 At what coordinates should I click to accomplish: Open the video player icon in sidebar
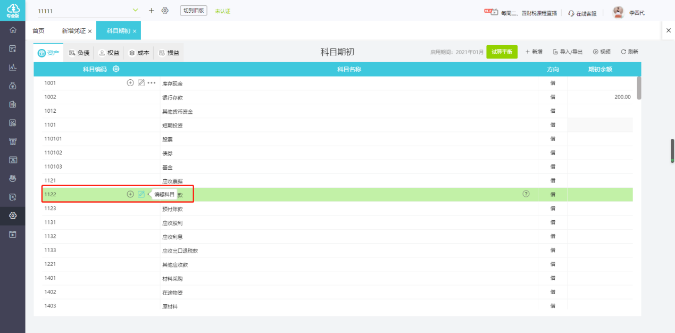pos(13,234)
